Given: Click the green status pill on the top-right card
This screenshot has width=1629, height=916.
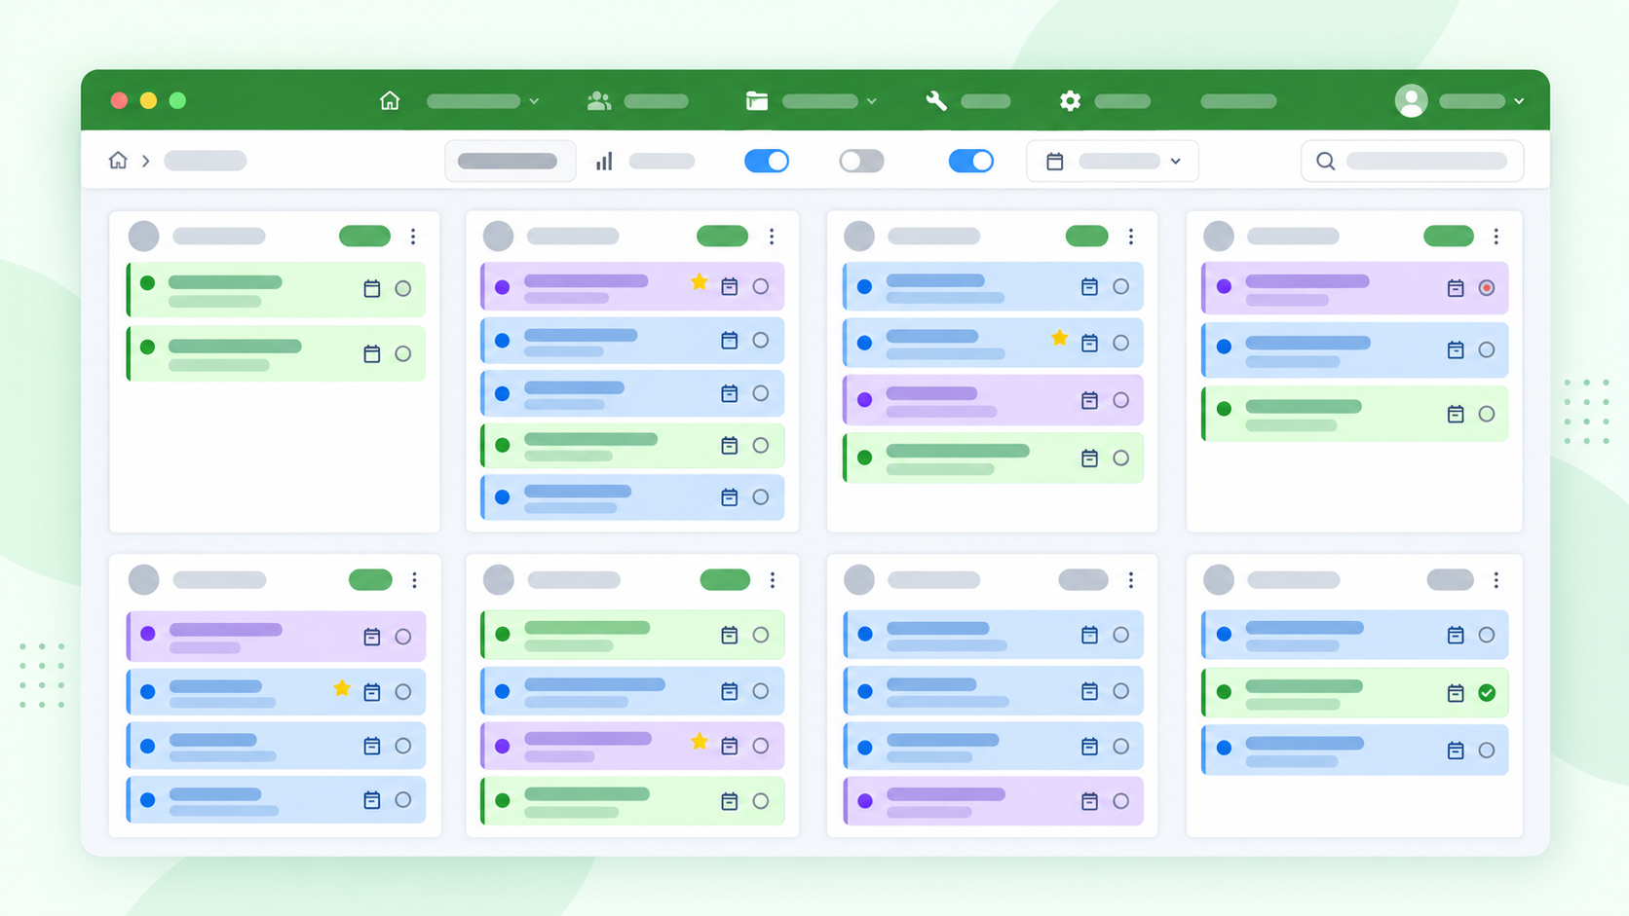Looking at the screenshot, I should coord(1449,236).
